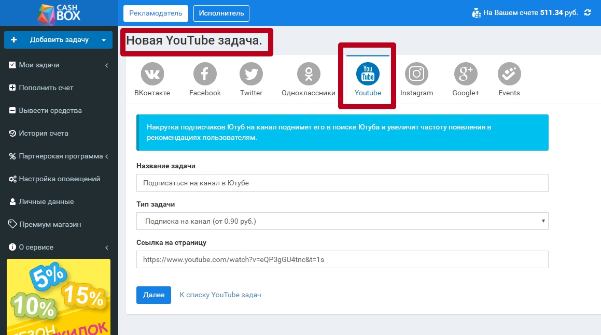Open Настройка оповещений menu item
The image size is (601, 335).
point(59,179)
